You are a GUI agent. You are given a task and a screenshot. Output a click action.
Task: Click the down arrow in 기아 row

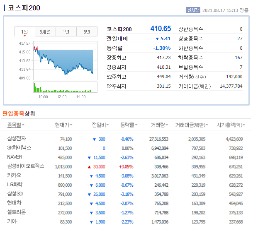91,222
